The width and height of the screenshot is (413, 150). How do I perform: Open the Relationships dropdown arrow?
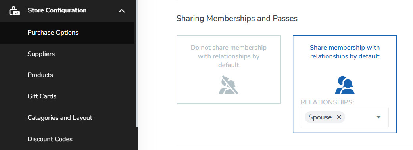[378, 117]
